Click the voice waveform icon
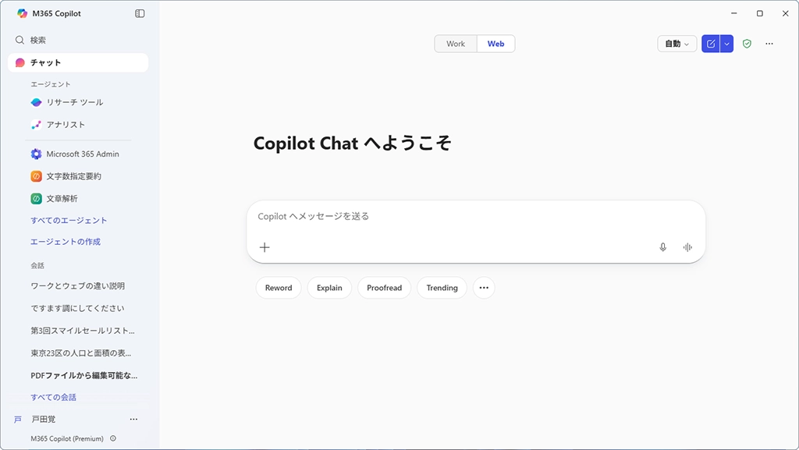 coord(687,247)
